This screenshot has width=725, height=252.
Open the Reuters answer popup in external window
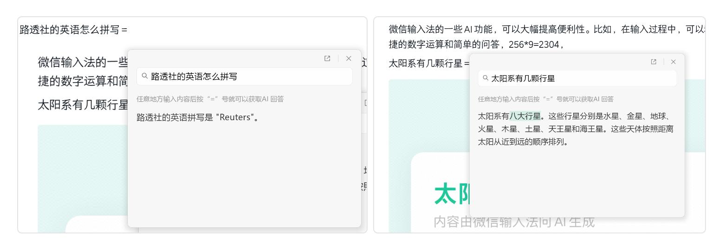point(327,58)
